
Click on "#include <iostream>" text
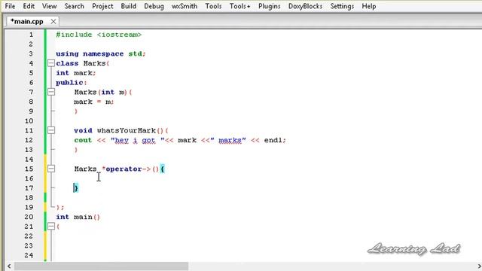tap(99, 35)
